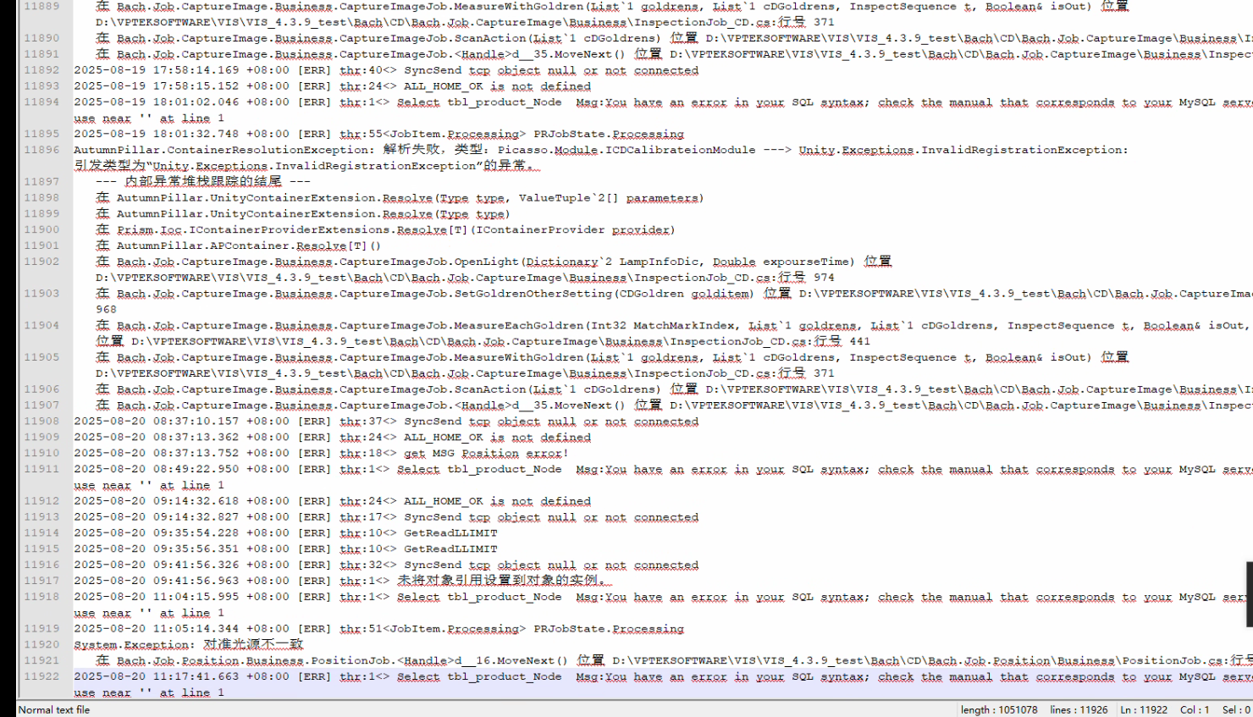Click 'AutumnPillar.ContainerResolutionException' text on line 11896
1253x717 pixels.
coord(222,150)
